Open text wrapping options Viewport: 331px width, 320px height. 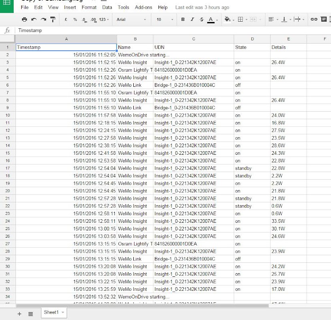(297, 20)
